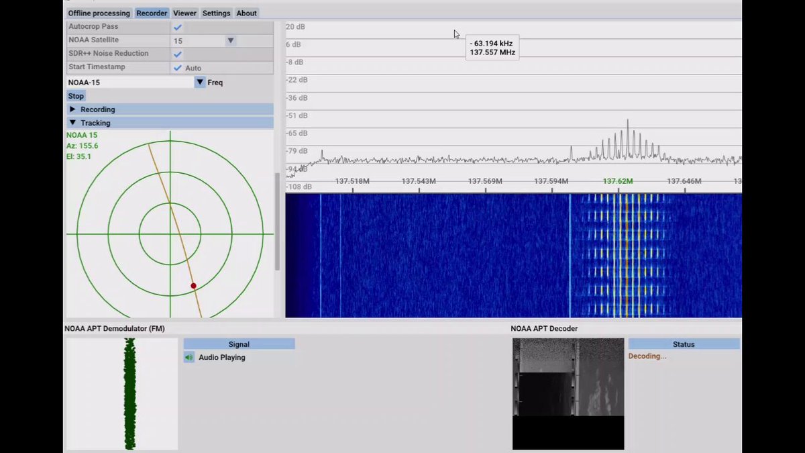
Task: Click the red satellite position dot
Action: (193, 286)
